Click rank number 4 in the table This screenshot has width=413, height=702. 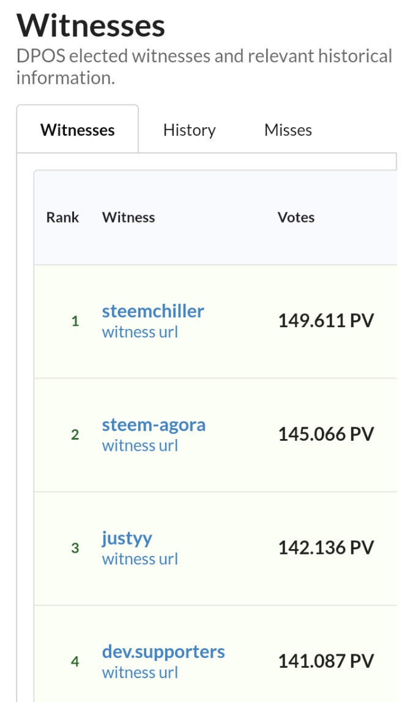(x=75, y=662)
